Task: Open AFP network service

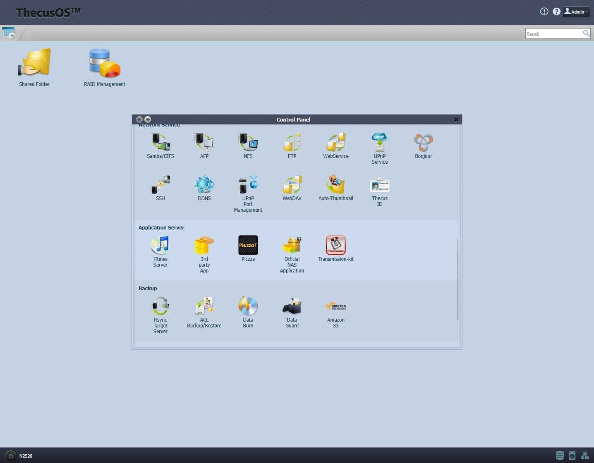Action: (204, 146)
